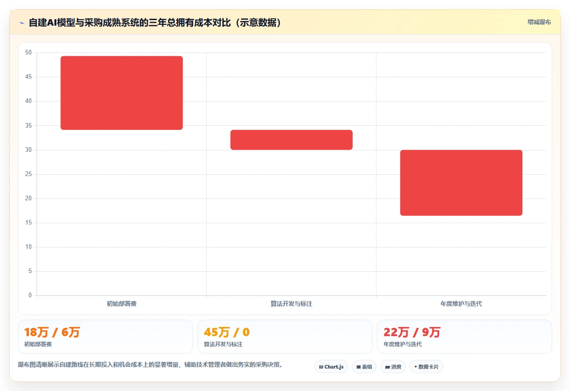Click the x-axis label 初始部署费
The width and height of the screenshot is (570, 391).
(x=122, y=304)
